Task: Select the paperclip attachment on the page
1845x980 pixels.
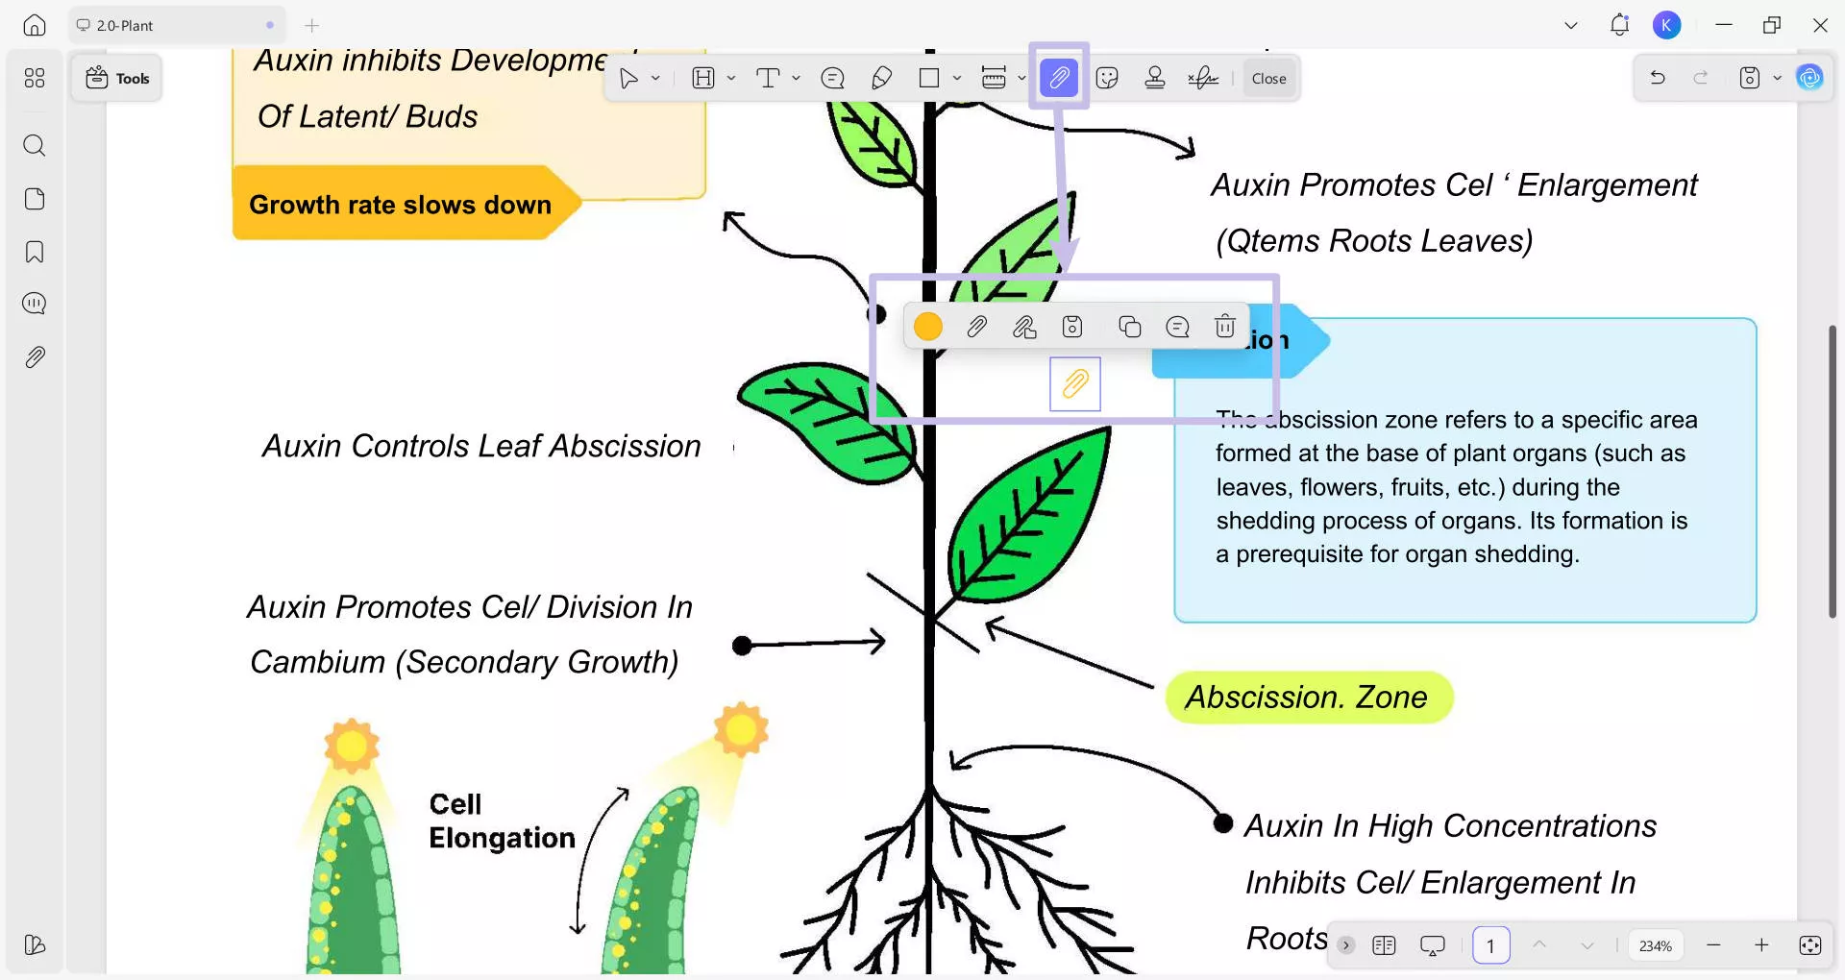Action: click(1075, 384)
